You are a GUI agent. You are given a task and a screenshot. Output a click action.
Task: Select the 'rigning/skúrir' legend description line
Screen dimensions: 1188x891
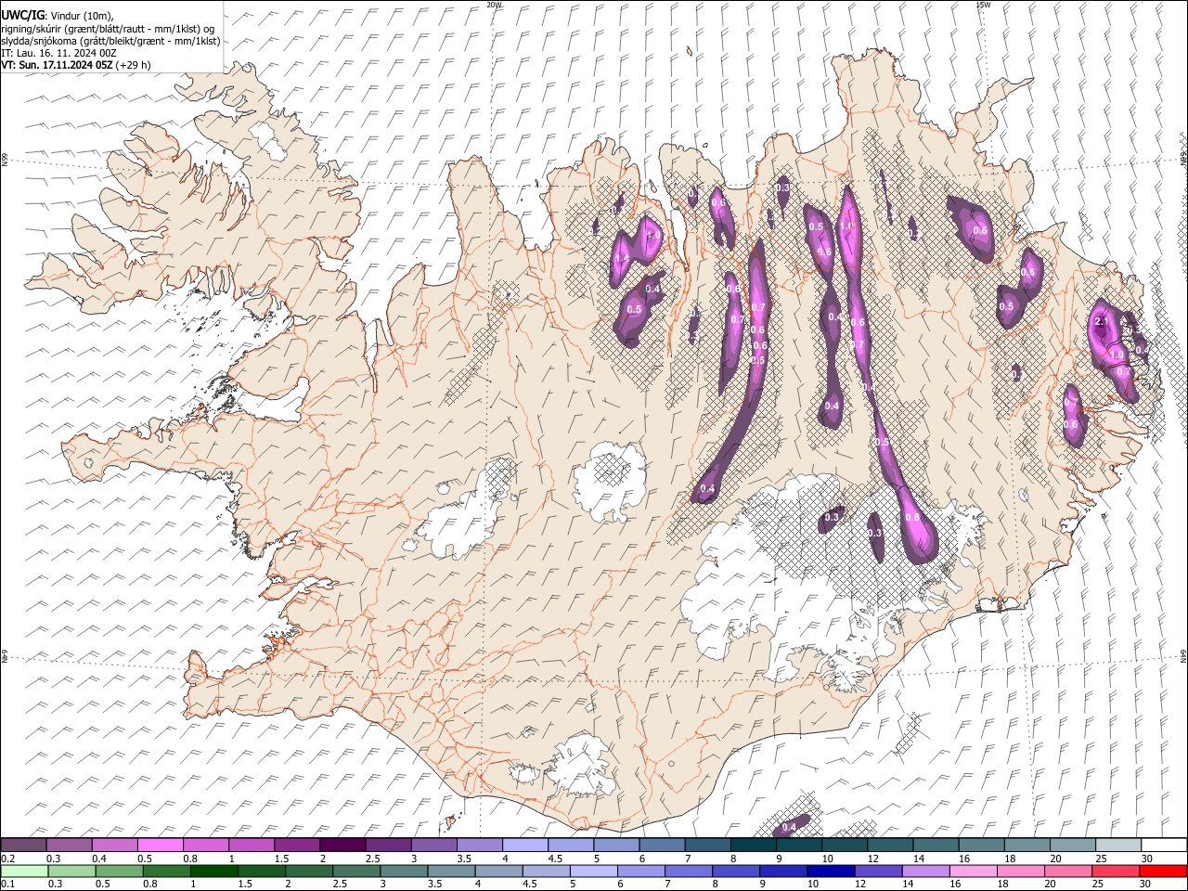point(108,29)
